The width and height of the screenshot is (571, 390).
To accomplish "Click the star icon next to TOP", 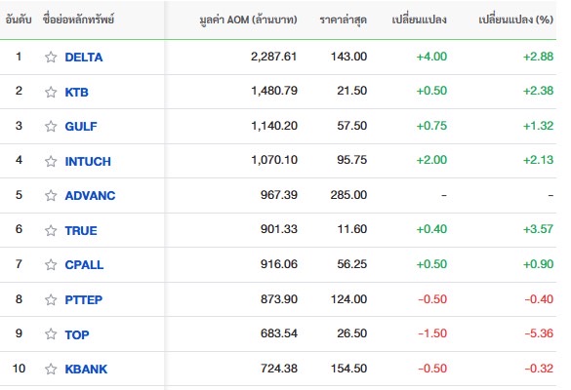I will tap(51, 334).
